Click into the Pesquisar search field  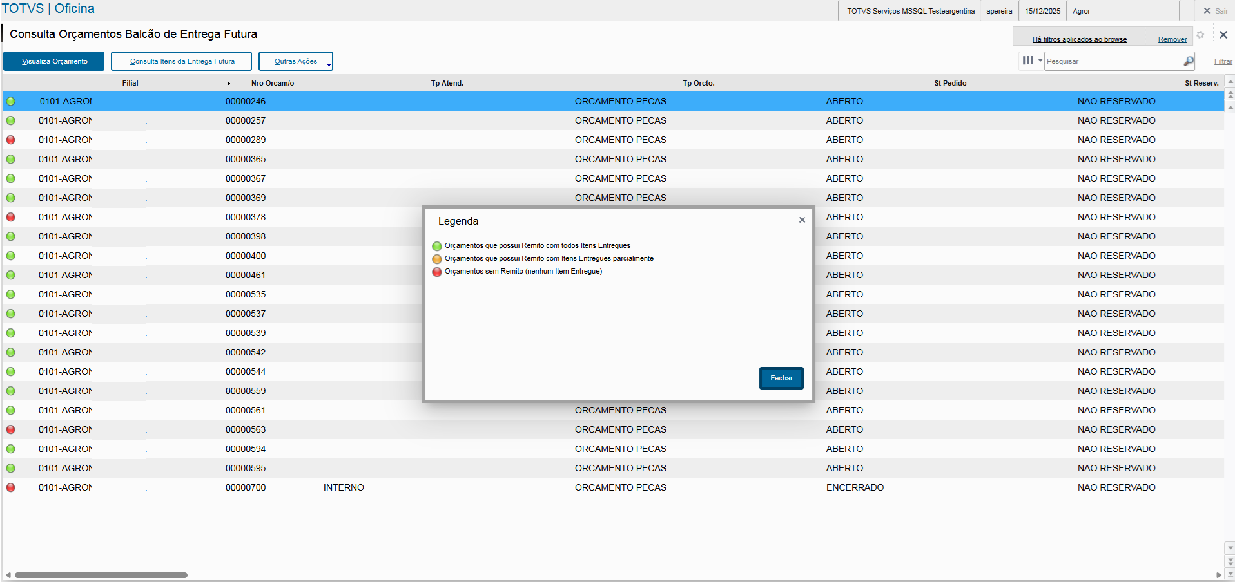(1113, 61)
